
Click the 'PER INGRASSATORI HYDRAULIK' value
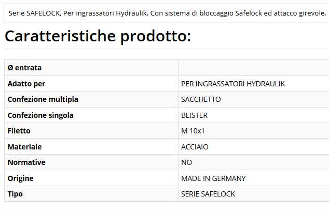pos(233,84)
